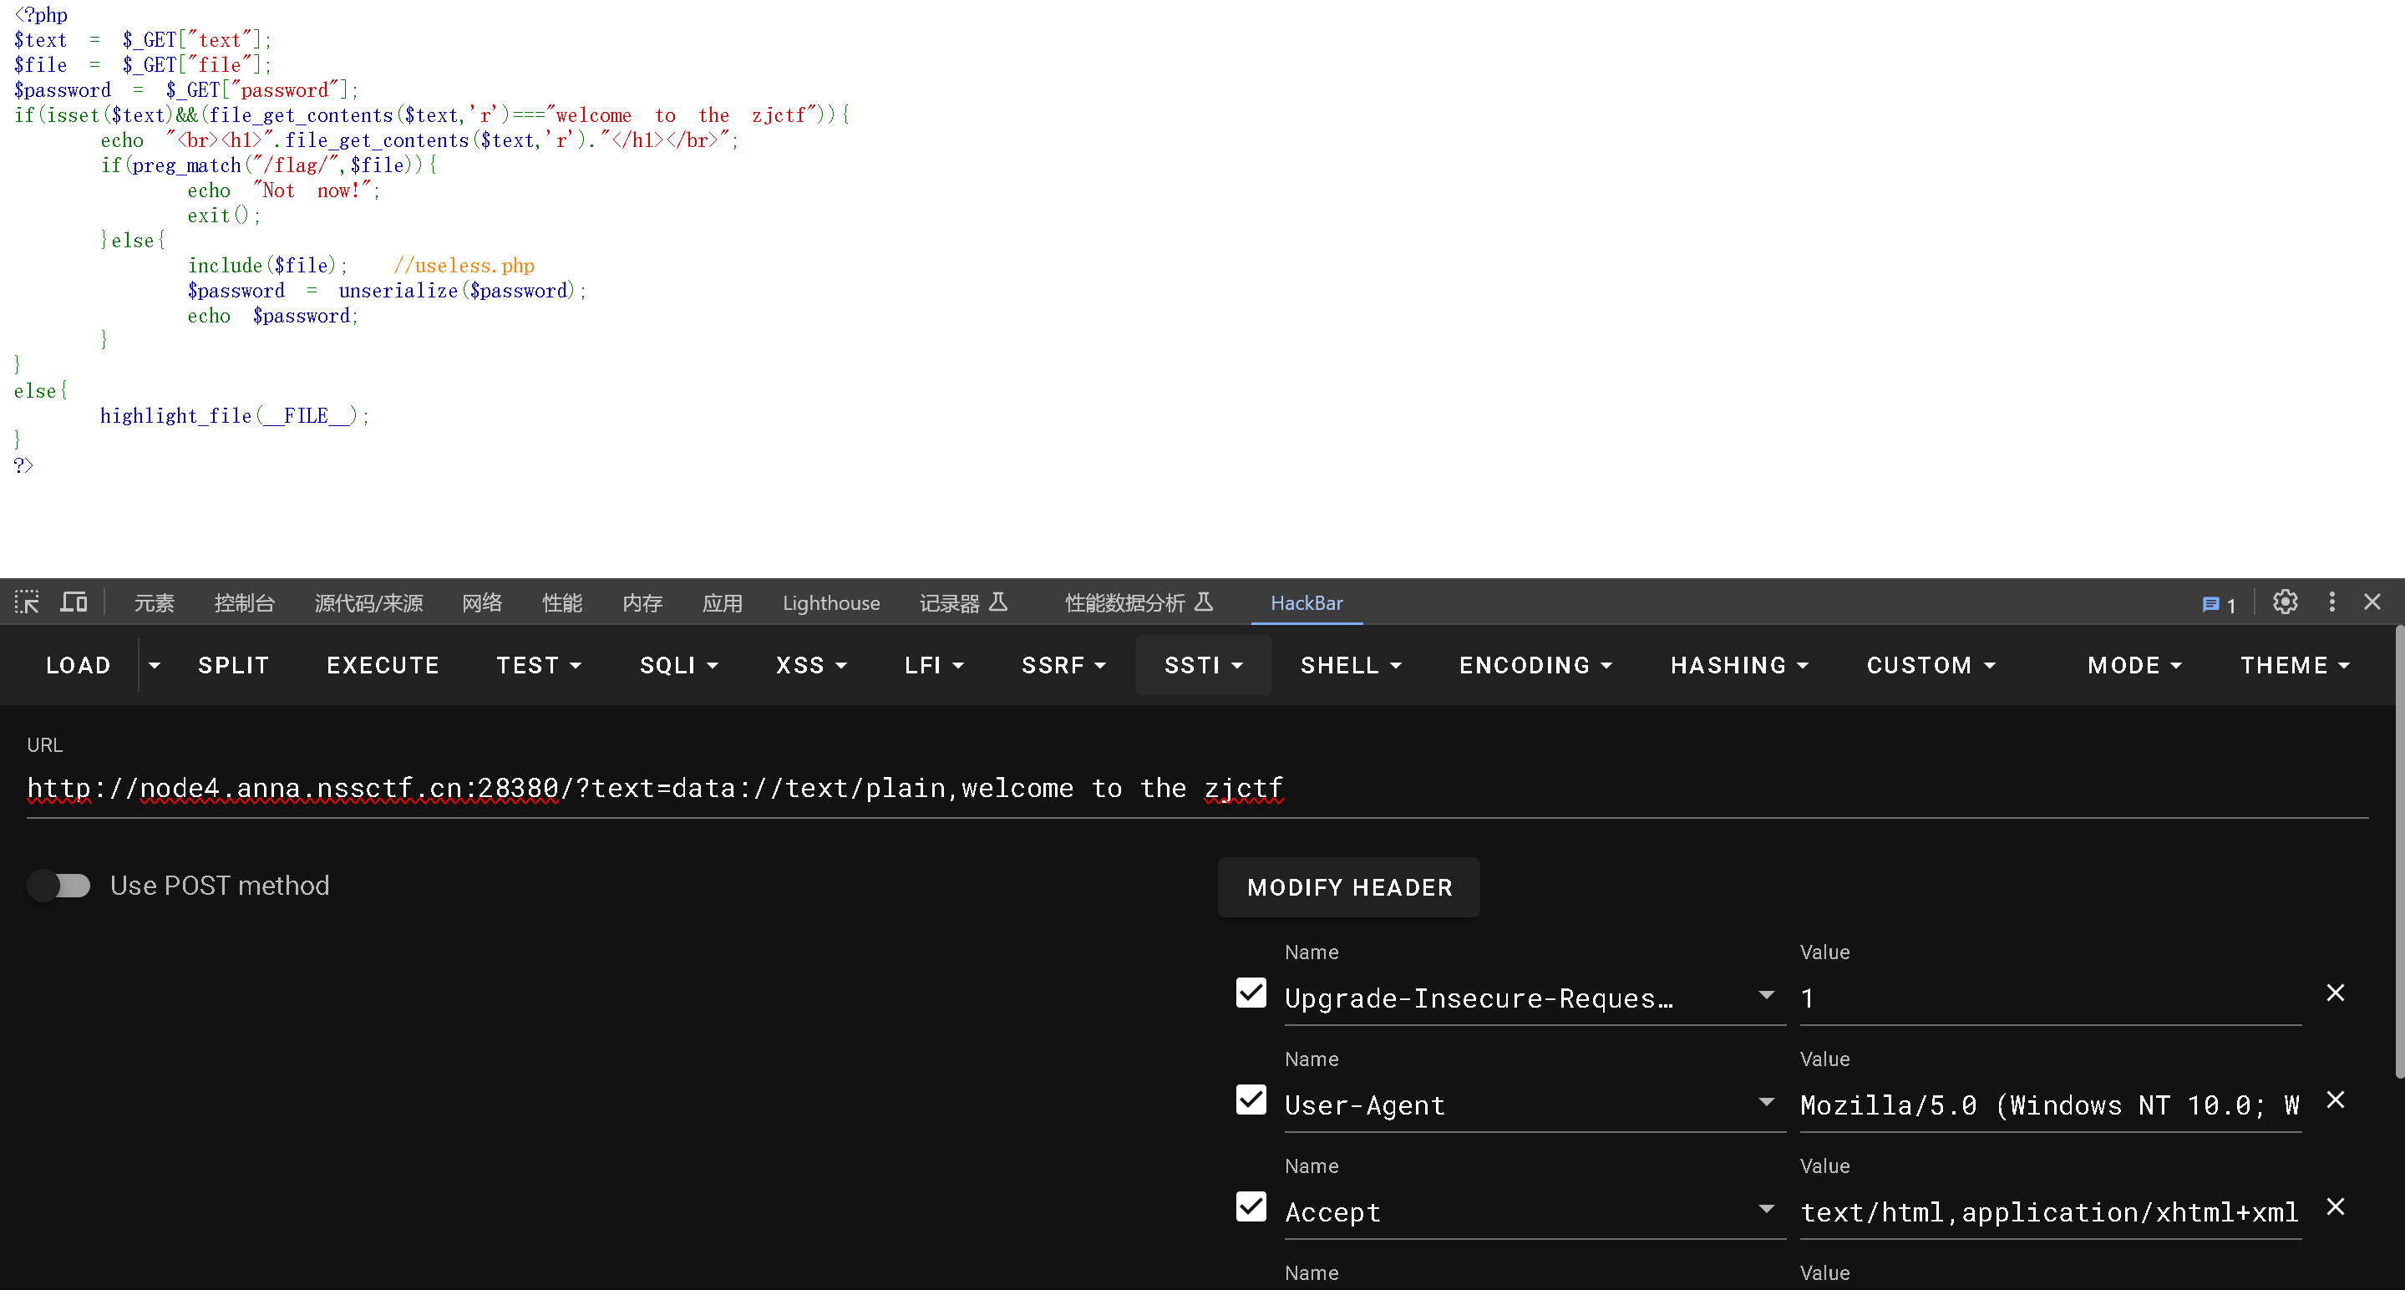This screenshot has width=2405, height=1290.
Task: Click the issues message counter icon
Action: click(2218, 604)
